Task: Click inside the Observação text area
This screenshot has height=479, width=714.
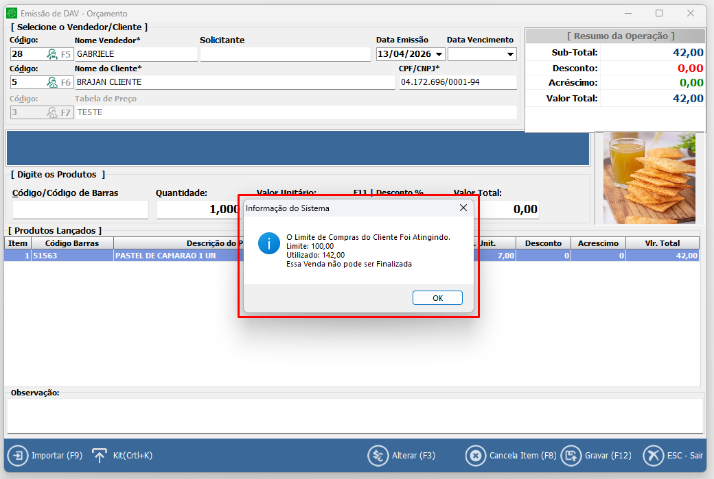Action: click(x=354, y=415)
